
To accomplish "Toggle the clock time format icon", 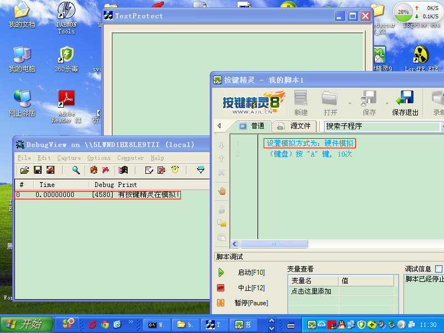I will point(175,170).
